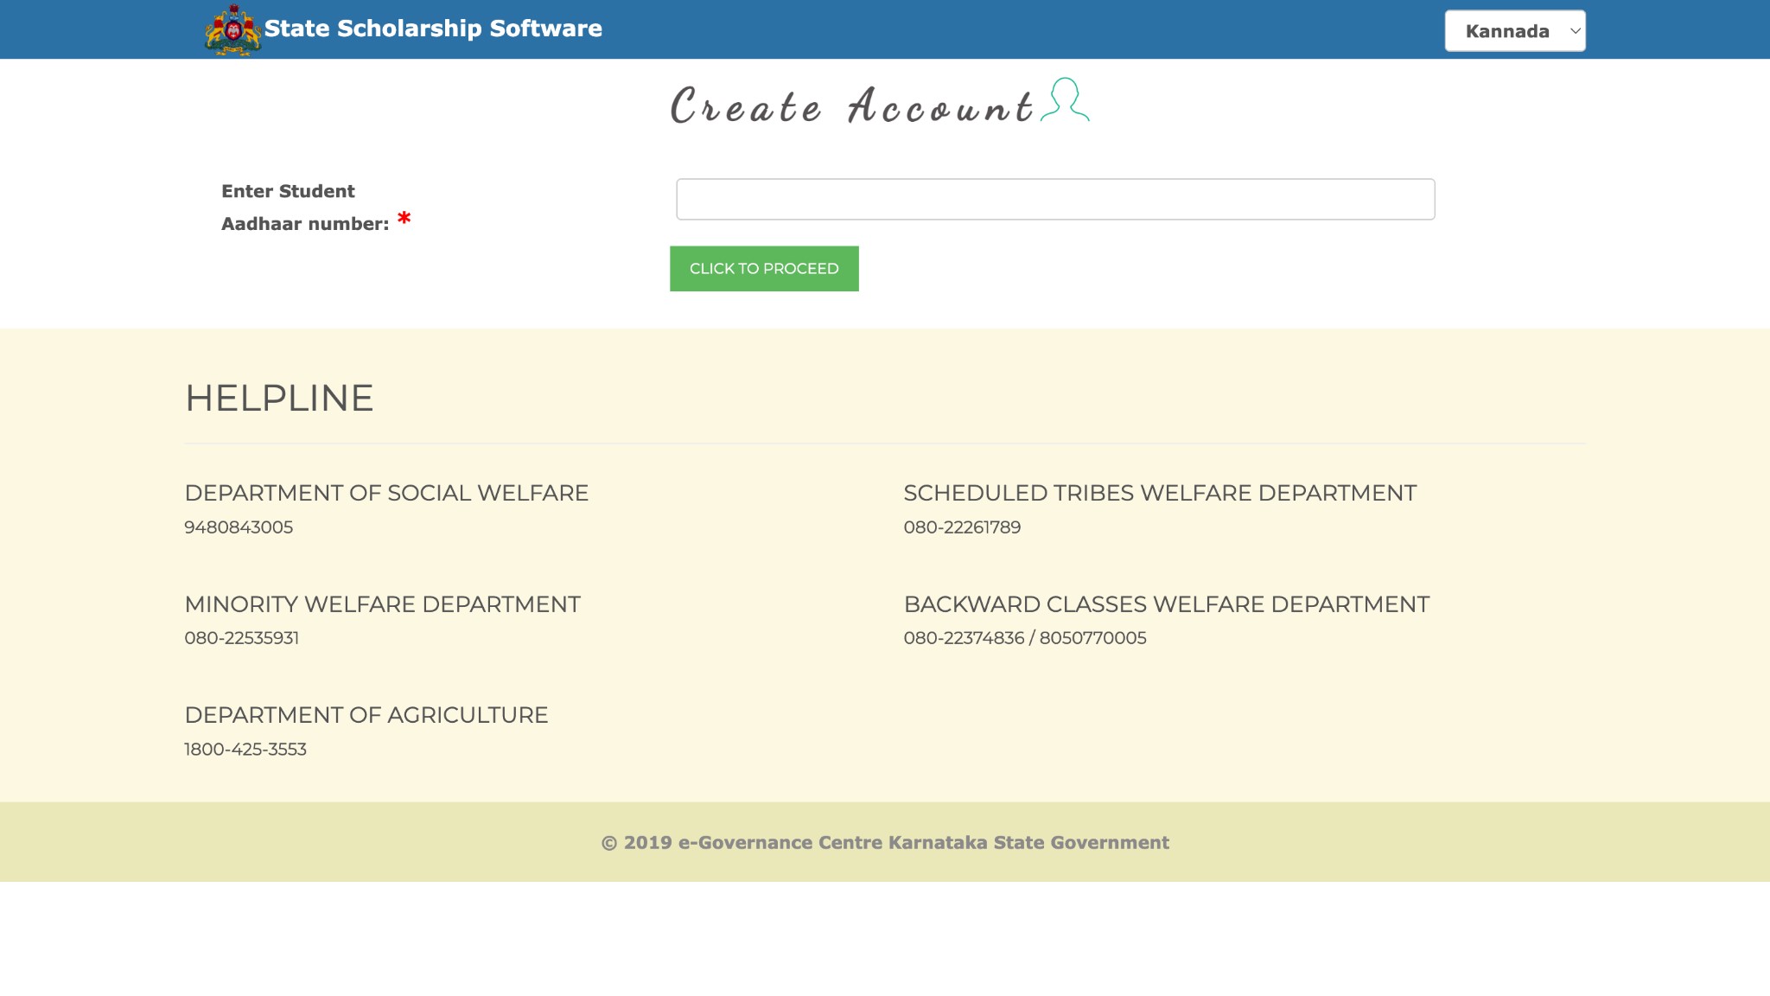This screenshot has height=996, width=1770.
Task: Click the language dropdown chevron arrow
Action: point(1575,31)
